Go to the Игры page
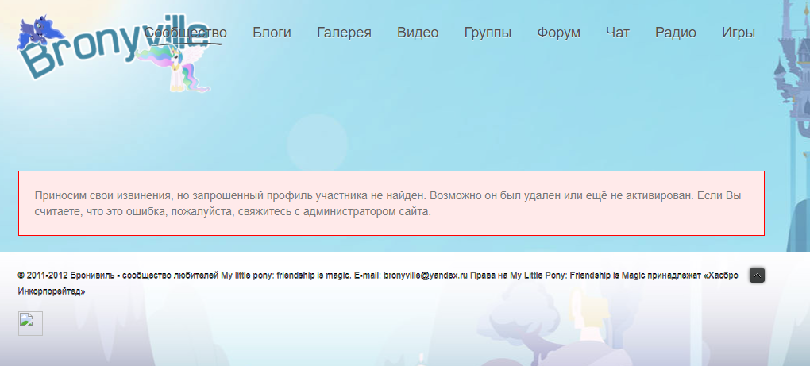 739,33
